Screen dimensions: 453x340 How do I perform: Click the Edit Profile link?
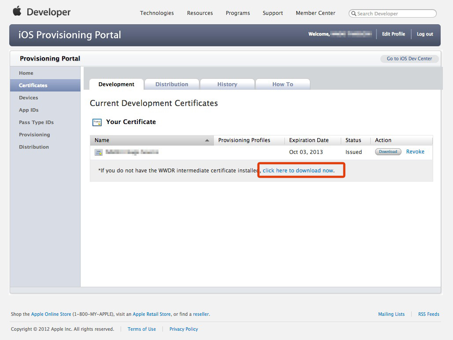[394, 34]
